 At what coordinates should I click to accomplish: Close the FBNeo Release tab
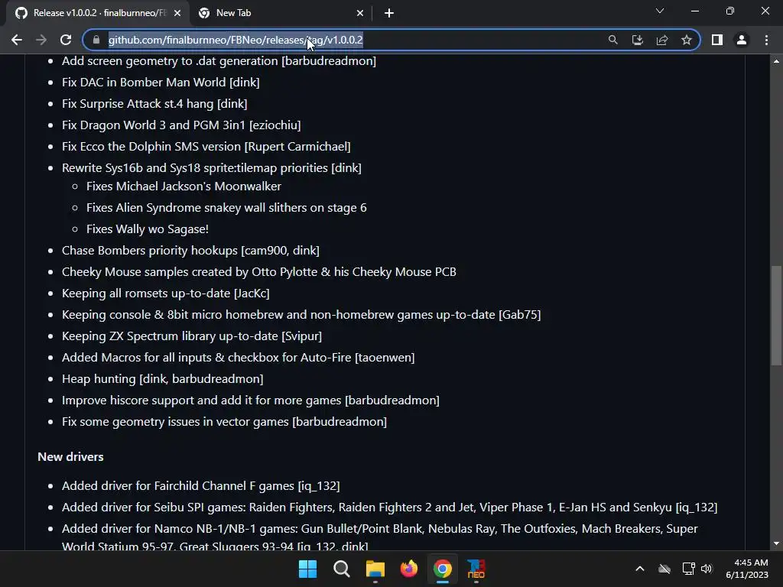coord(177,13)
